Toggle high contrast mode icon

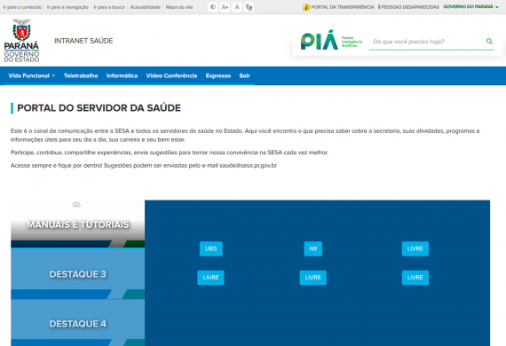coord(213,7)
